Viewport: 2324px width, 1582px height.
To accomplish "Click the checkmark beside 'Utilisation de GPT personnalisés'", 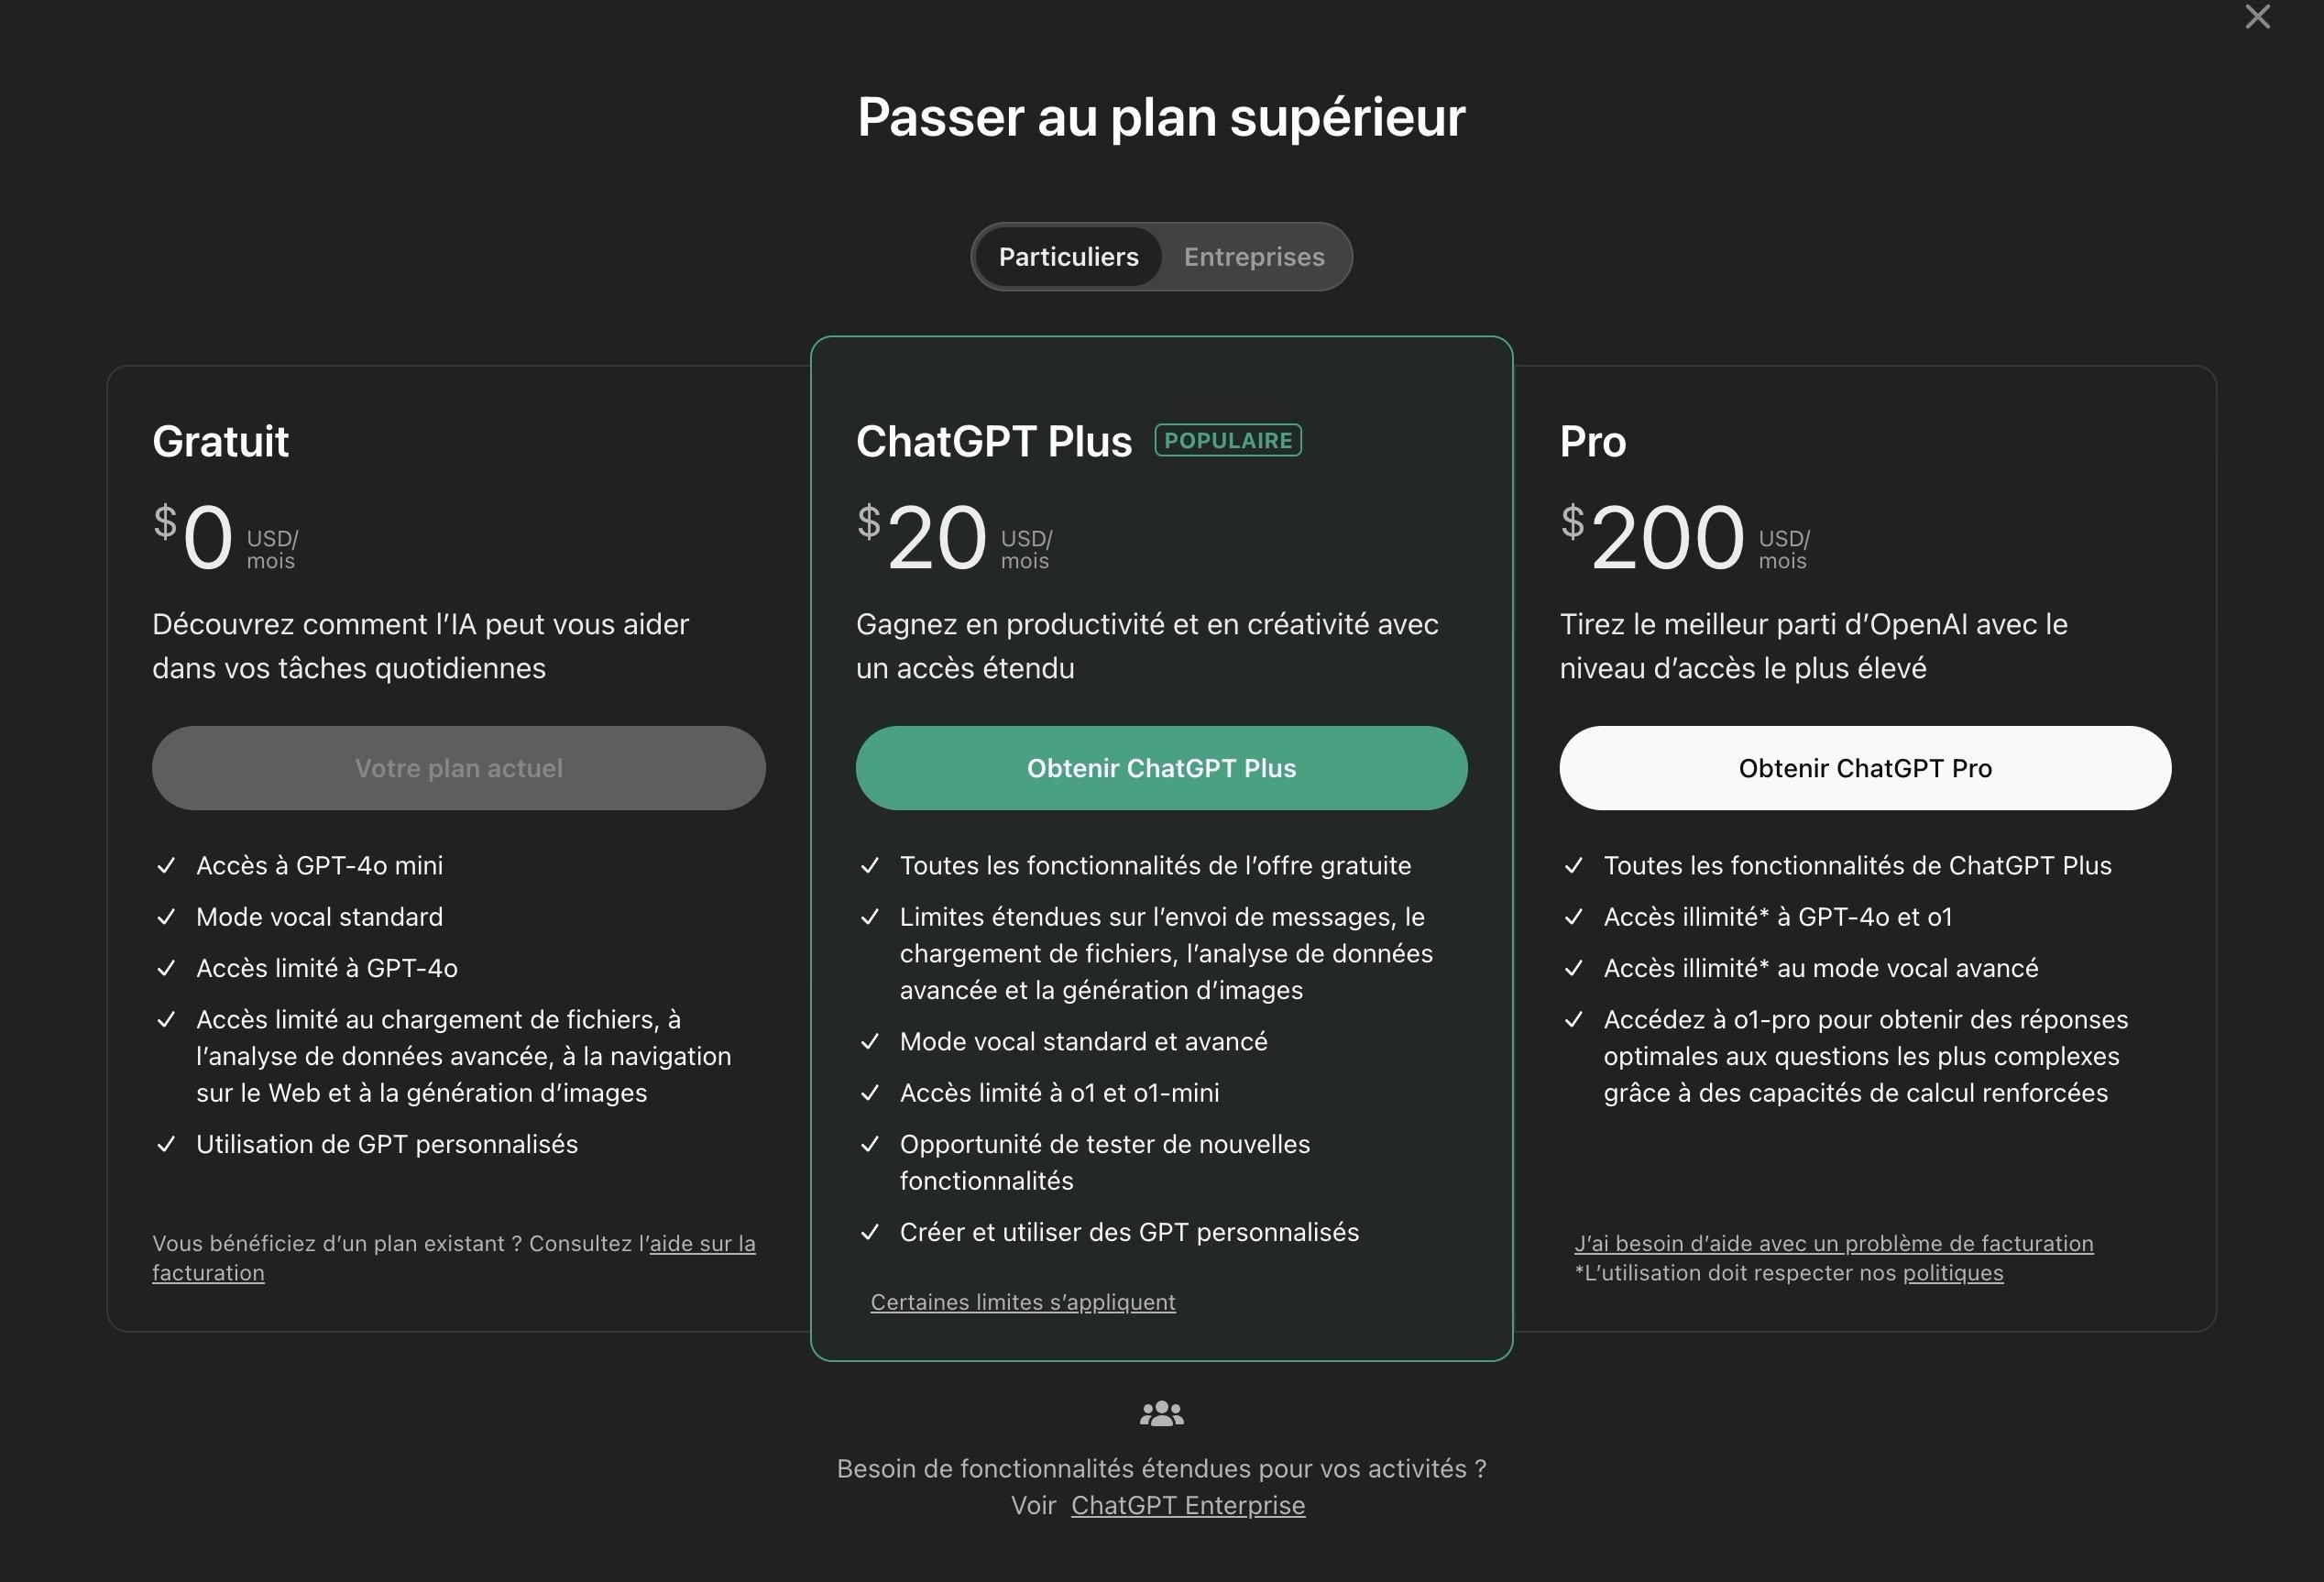I will click(x=166, y=1144).
